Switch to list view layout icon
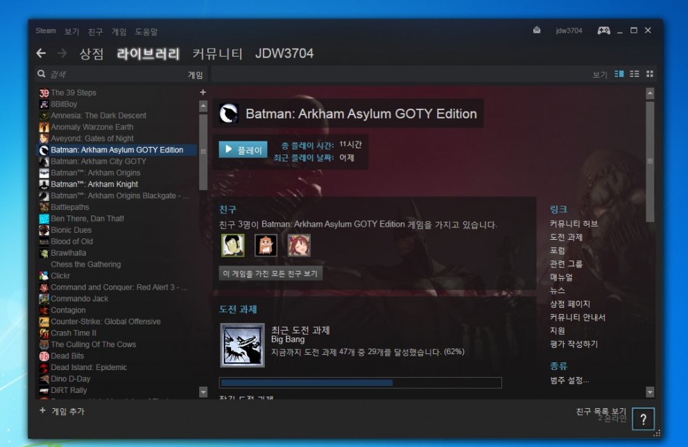 [x=635, y=74]
